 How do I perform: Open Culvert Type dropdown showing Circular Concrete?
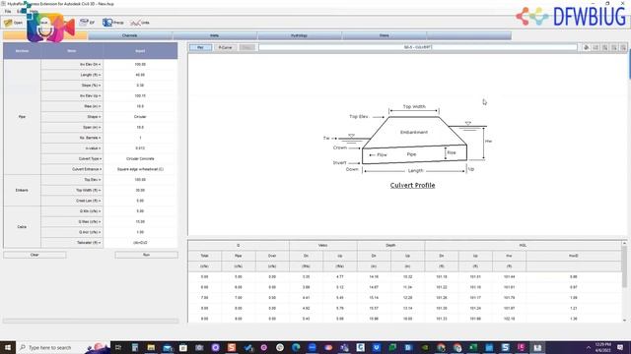coord(140,158)
